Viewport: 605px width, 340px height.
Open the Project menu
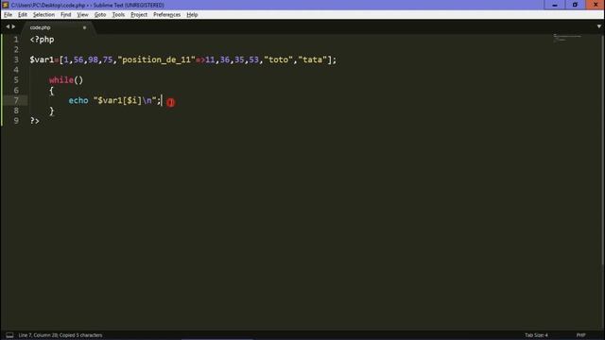click(139, 15)
